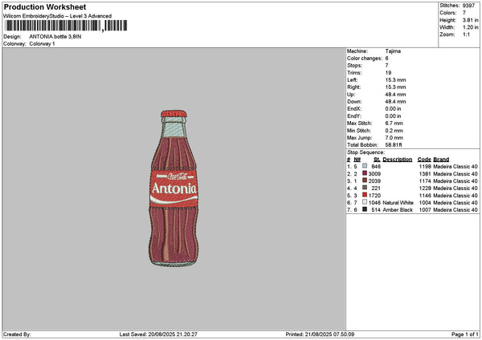Click the brown swatch for thread 1228
Image resolution: width=482 pixels, height=340 pixels.
point(365,188)
